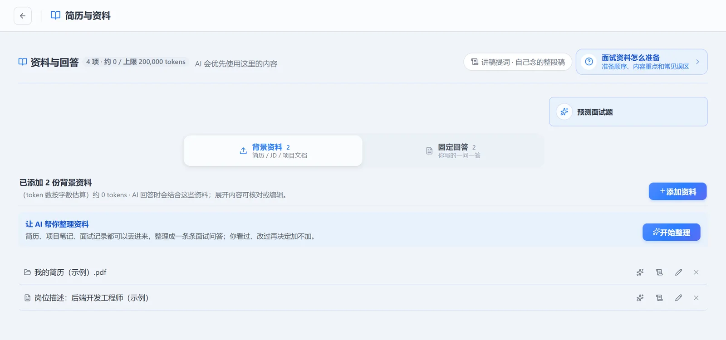Viewport: 726px width, 340px height.
Task: Click the 添加资料 button
Action: pyautogui.click(x=677, y=191)
